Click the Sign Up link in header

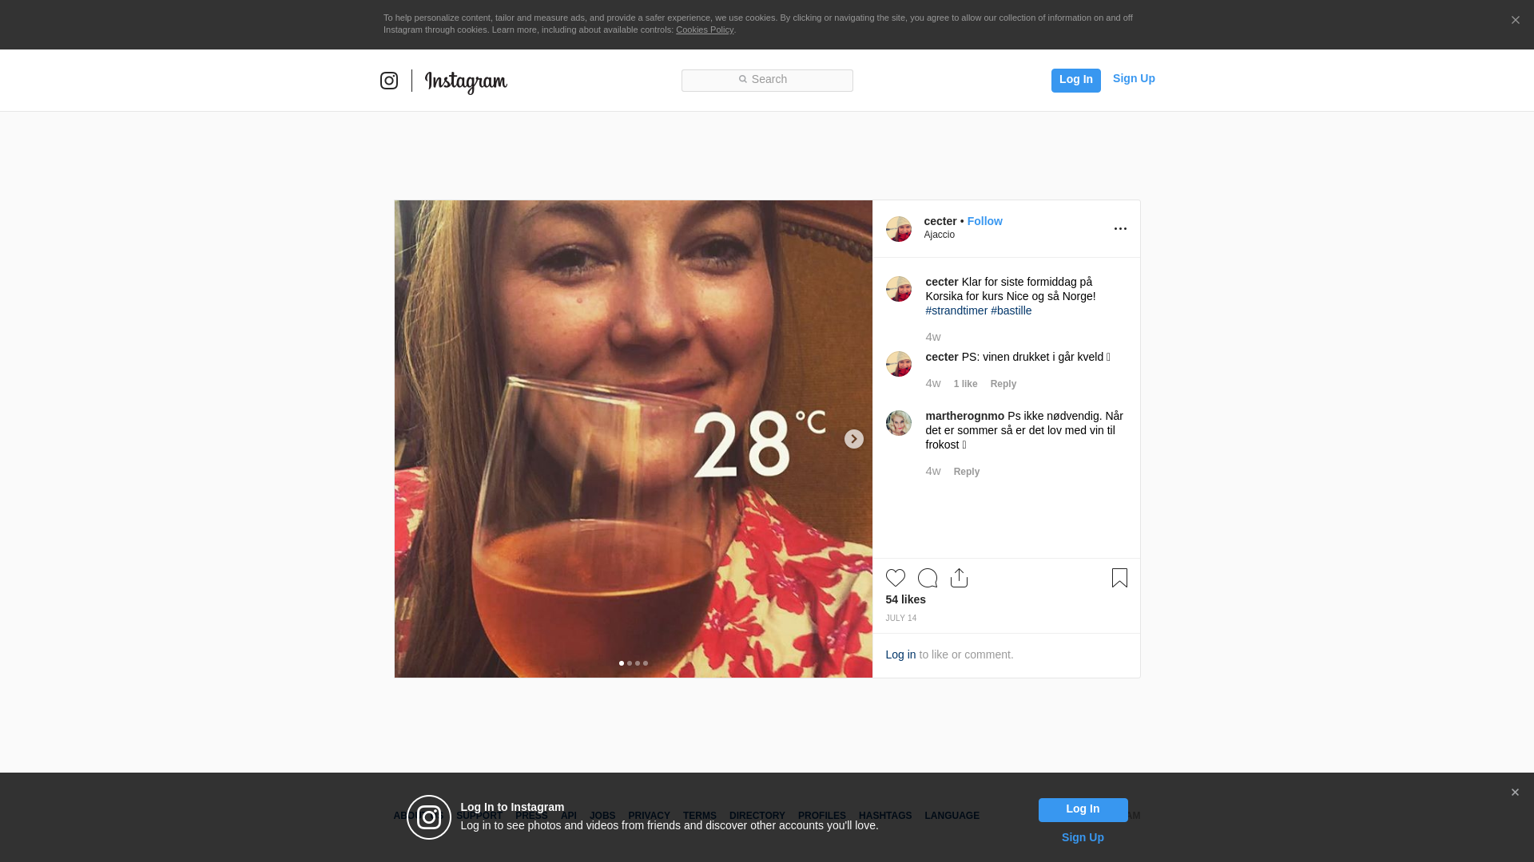pos(1134,78)
